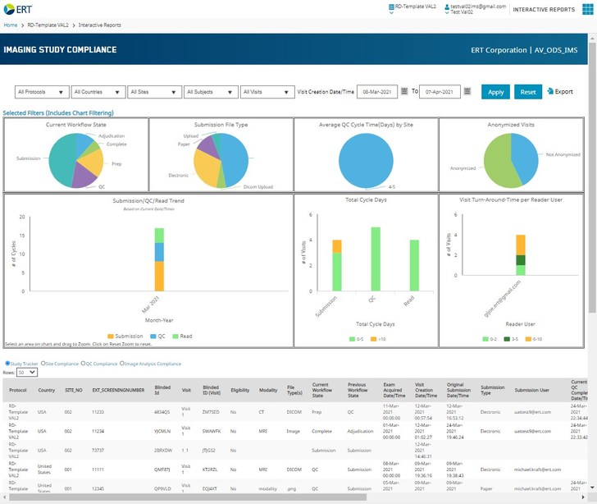The width and height of the screenshot is (597, 504).
Task: Click screening number 73737 cell
Action: point(98,451)
